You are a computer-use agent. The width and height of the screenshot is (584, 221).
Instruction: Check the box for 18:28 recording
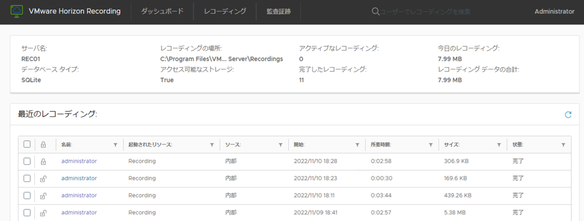27,161
